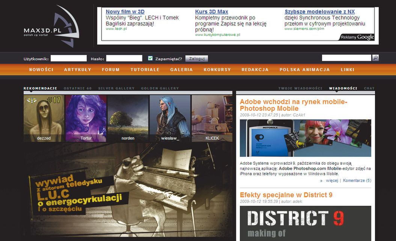Open the Komentarze (5) link
This screenshot has width=396, height=241.
tap(357, 180)
